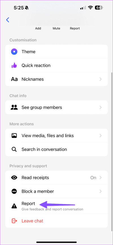Open Block a member chevron
This screenshot has width=113, height=245.
click(101, 191)
